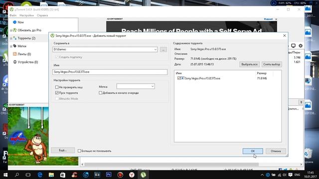319x179 pixels.
Task: Click the Выбрать все button
Action: pos(249,64)
